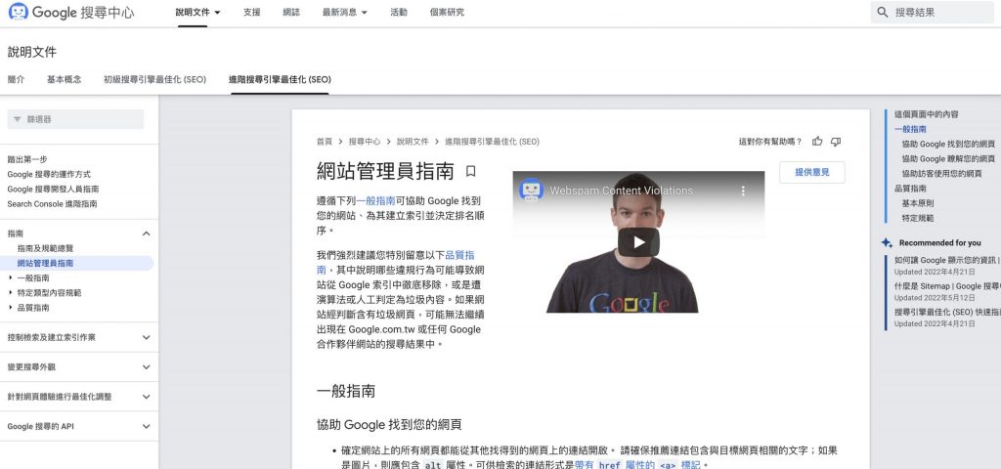This screenshot has height=469, width=1001.
Task: Expand the 變更搜尋外觀 section
Action: point(147,367)
